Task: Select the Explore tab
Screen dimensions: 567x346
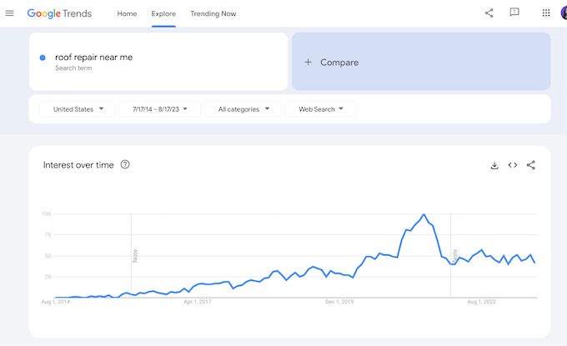Action: click(163, 14)
